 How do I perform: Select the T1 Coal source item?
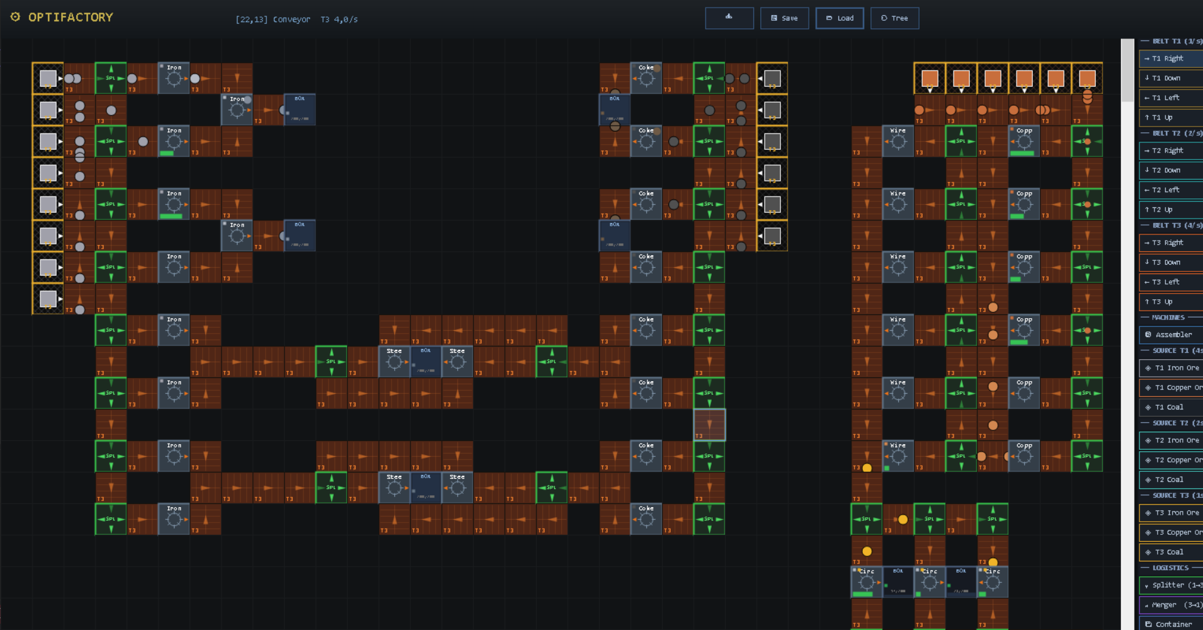[x=1172, y=407]
